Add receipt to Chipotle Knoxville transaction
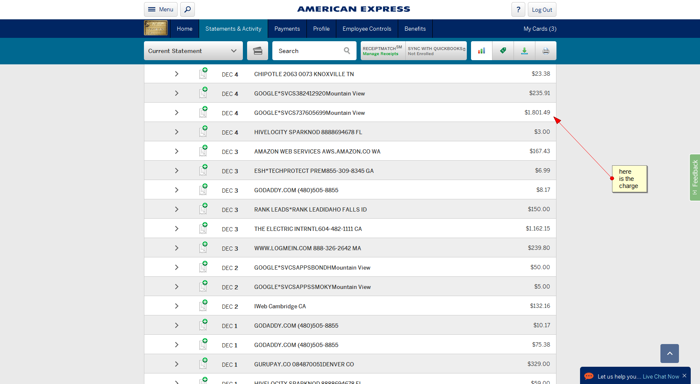 pos(203,74)
